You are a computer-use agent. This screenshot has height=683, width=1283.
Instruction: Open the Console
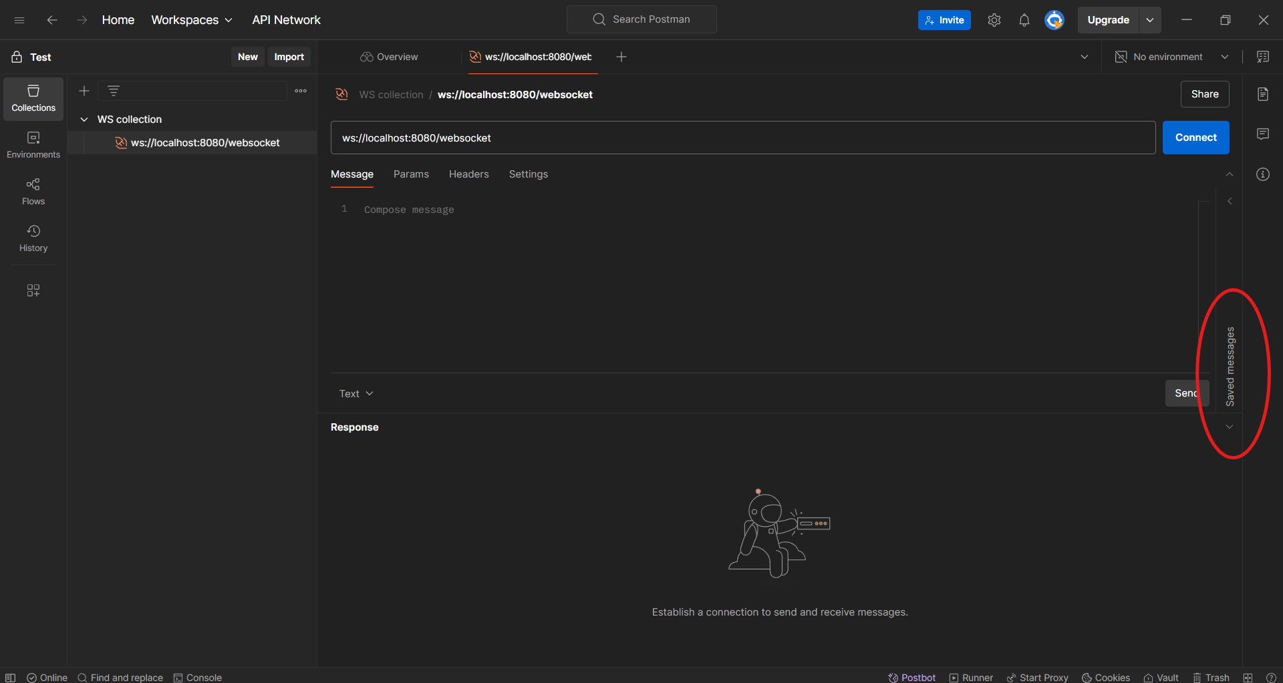(x=198, y=678)
